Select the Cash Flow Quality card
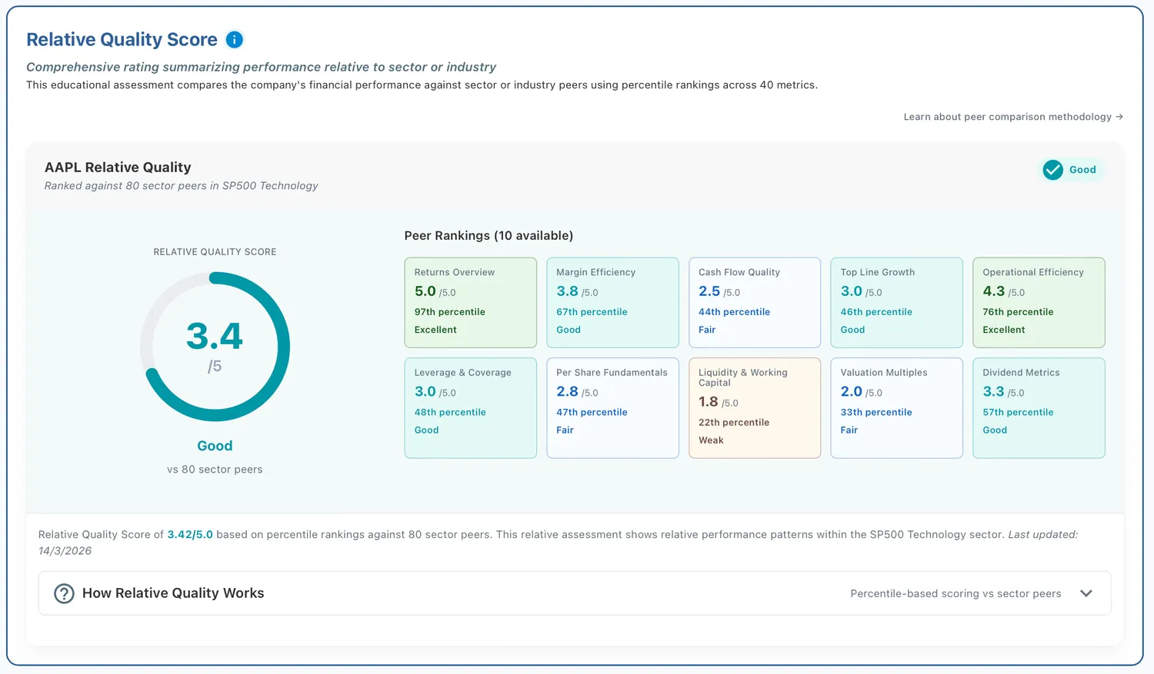Image resolution: width=1154 pixels, height=674 pixels. coord(755,303)
